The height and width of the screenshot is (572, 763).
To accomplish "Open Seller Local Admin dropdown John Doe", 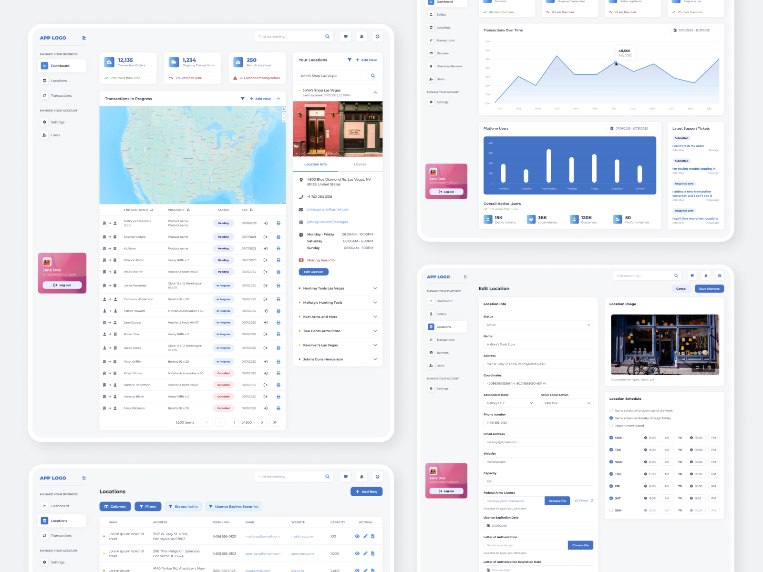I will 567,403.
